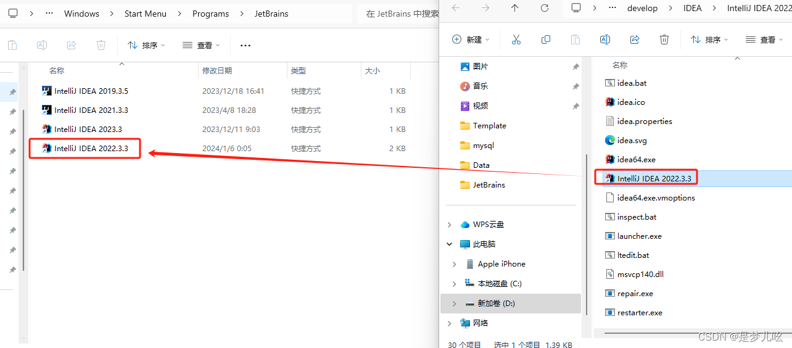Select idea64.exe application icon
Screen dimensions: 792x348
click(610, 159)
